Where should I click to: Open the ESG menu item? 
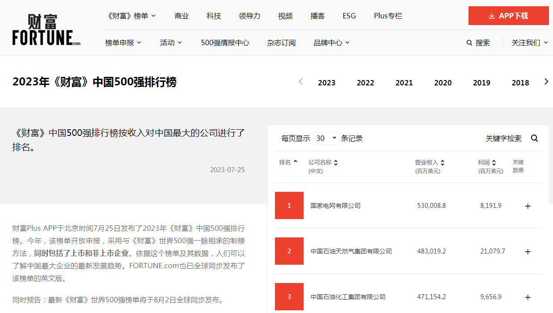[349, 16]
